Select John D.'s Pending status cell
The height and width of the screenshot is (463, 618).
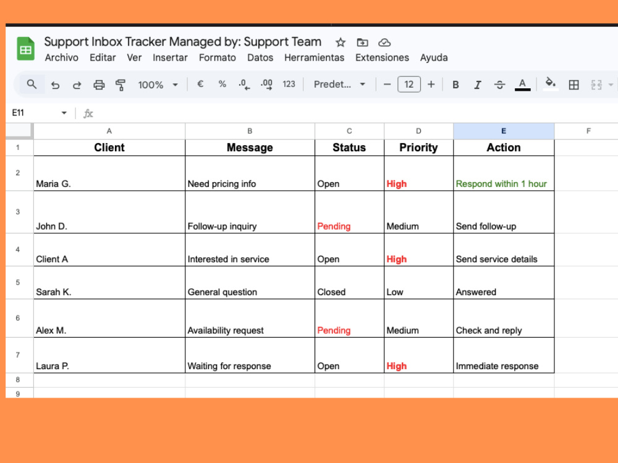(x=349, y=212)
